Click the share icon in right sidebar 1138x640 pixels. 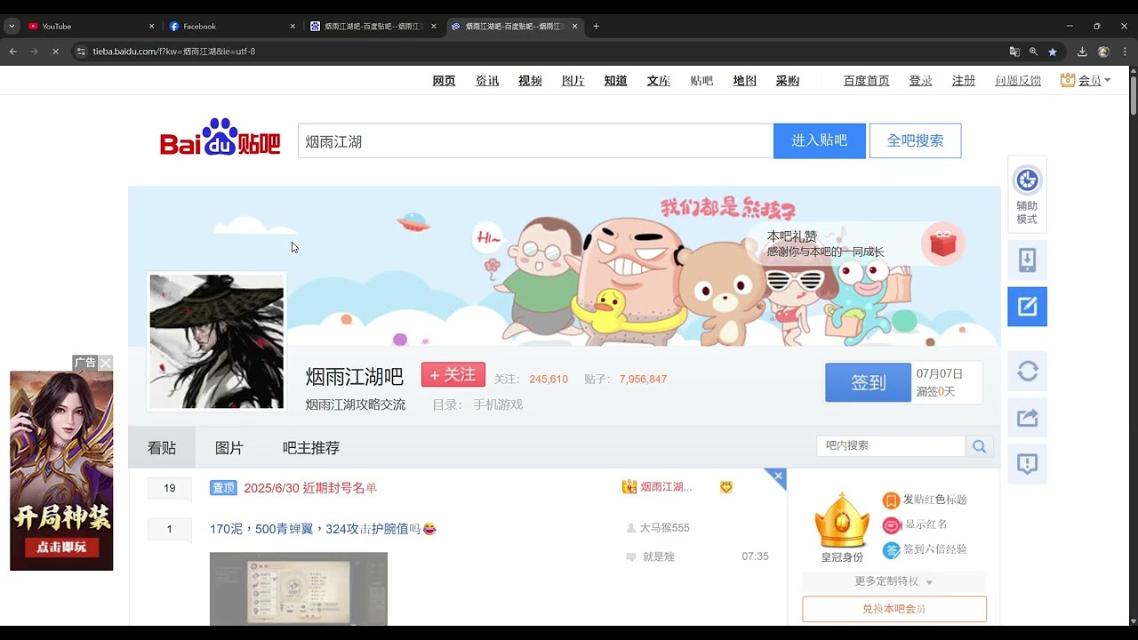1027,418
